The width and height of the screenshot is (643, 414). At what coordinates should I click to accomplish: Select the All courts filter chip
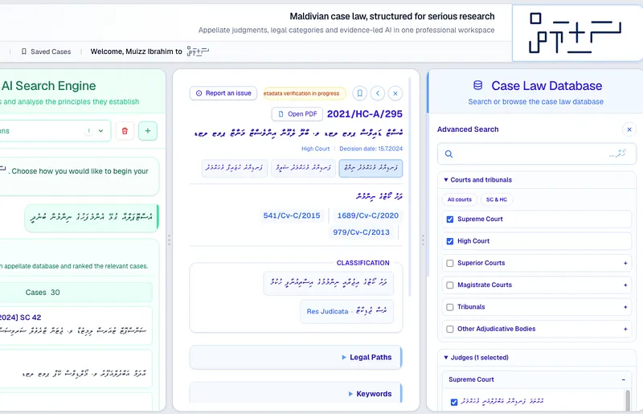pos(459,199)
